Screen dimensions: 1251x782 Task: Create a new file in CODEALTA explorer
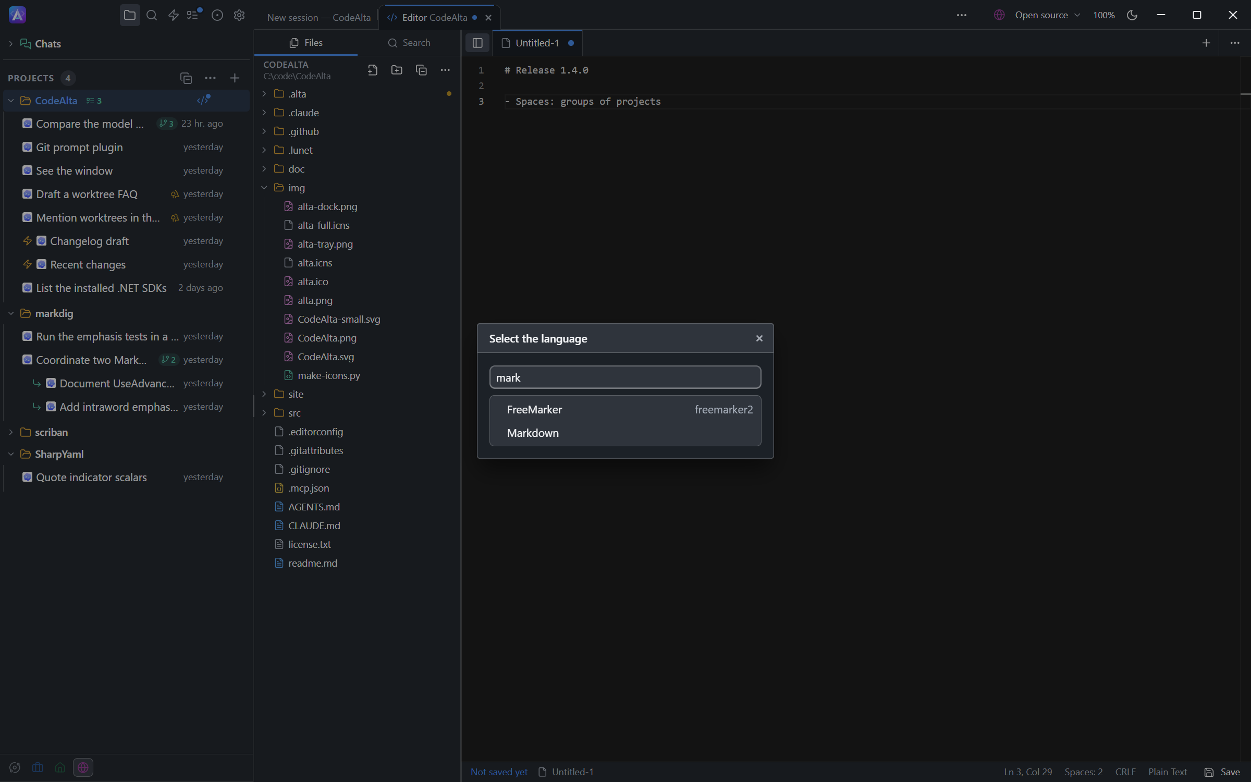click(372, 70)
